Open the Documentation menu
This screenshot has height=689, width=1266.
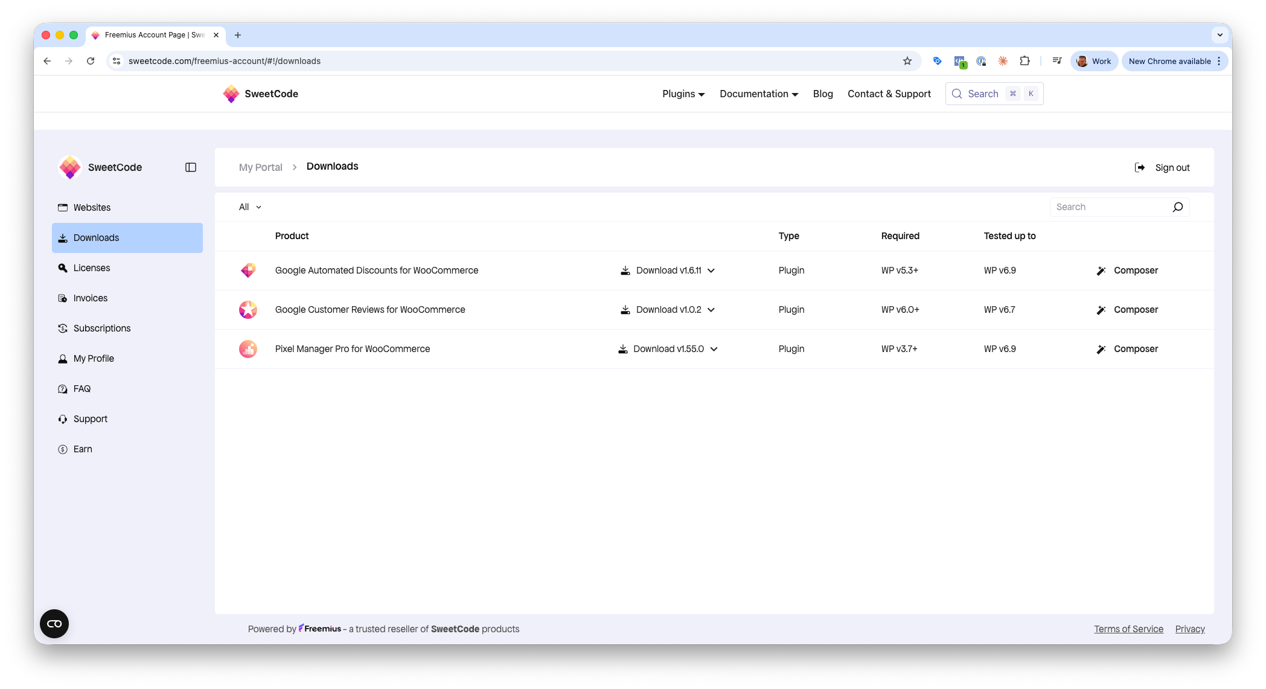click(758, 94)
